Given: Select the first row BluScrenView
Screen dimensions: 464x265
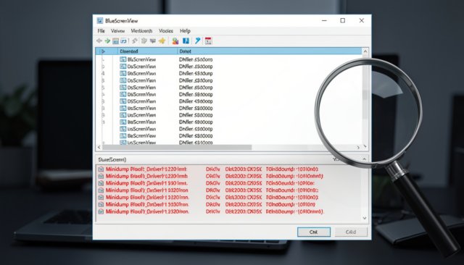Looking at the screenshot, I should tap(228, 59).
